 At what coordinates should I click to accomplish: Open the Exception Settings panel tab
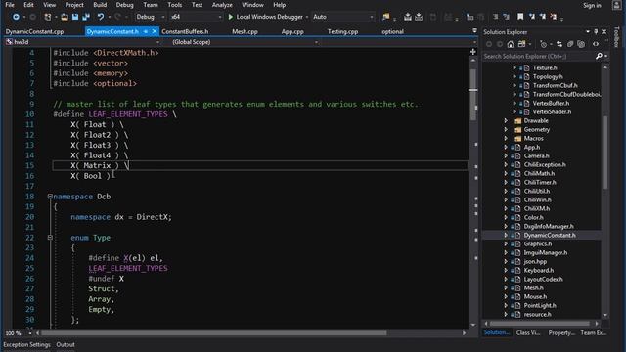pyautogui.click(x=26, y=344)
